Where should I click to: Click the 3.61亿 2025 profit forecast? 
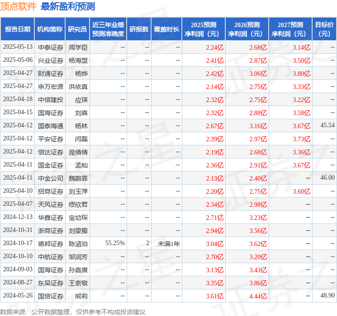point(214,296)
